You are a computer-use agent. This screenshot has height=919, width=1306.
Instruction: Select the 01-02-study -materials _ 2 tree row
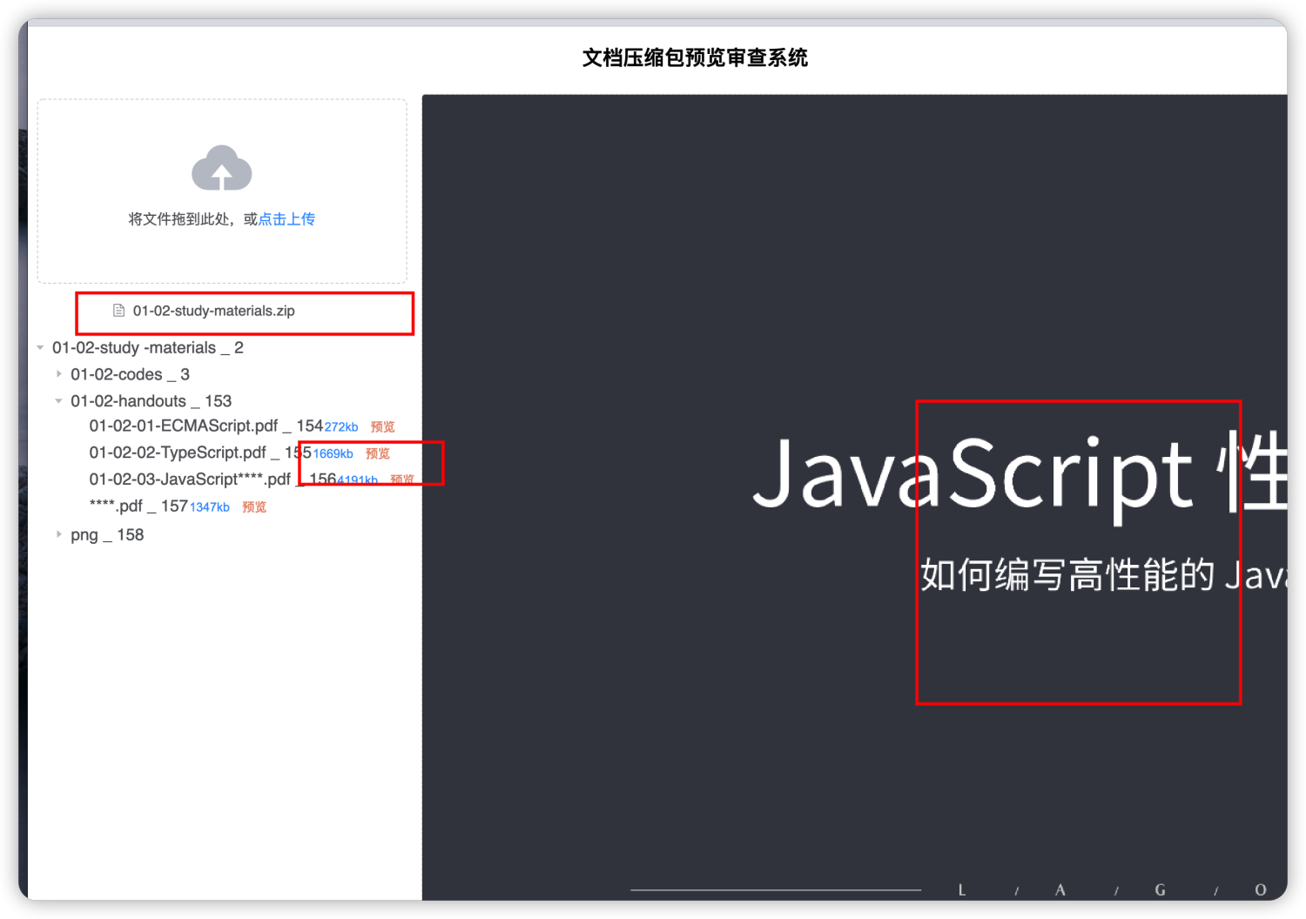[148, 347]
